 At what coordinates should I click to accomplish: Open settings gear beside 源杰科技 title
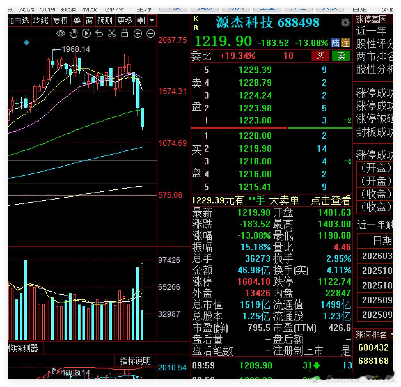tap(345, 23)
